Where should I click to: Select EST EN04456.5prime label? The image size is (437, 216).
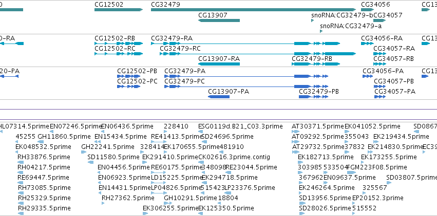tap(124, 167)
